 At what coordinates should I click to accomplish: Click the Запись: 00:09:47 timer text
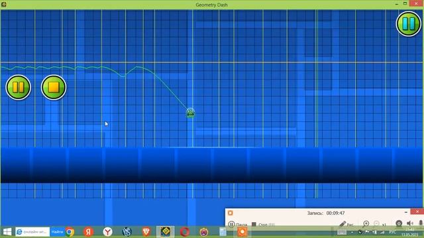point(326,213)
